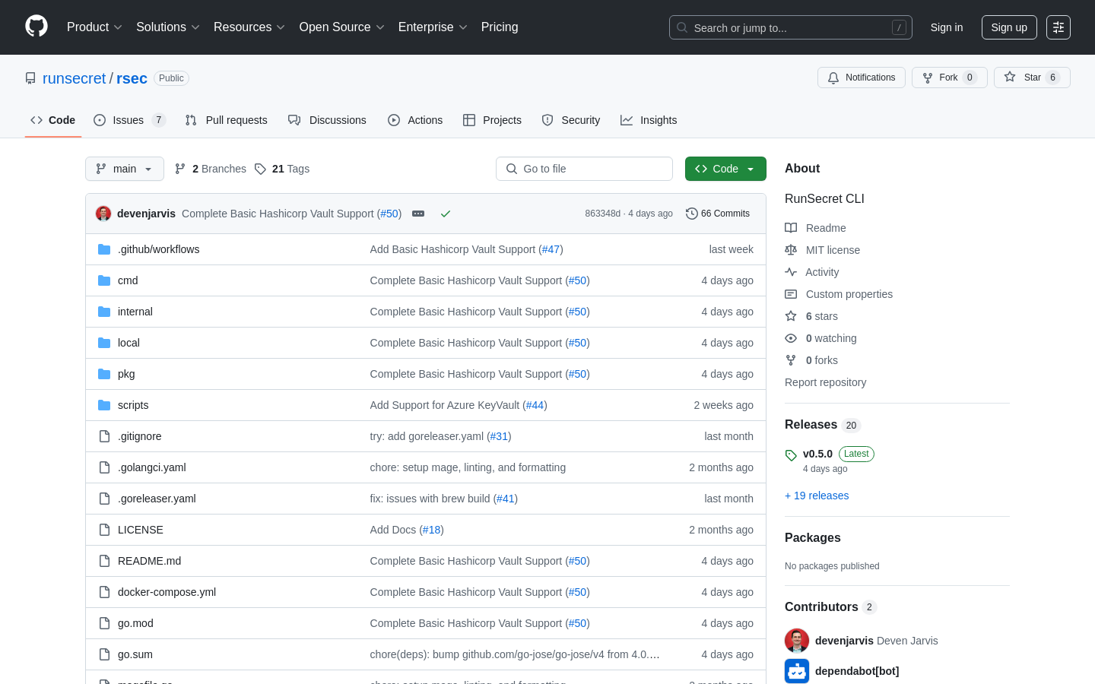Open commit hash 863348d
1095x684 pixels.
(602, 214)
